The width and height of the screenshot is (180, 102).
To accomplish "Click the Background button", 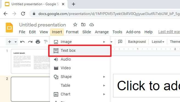I will [137, 42].
